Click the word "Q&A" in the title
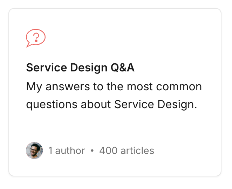Viewport: 232px width, 189px height. [x=122, y=68]
